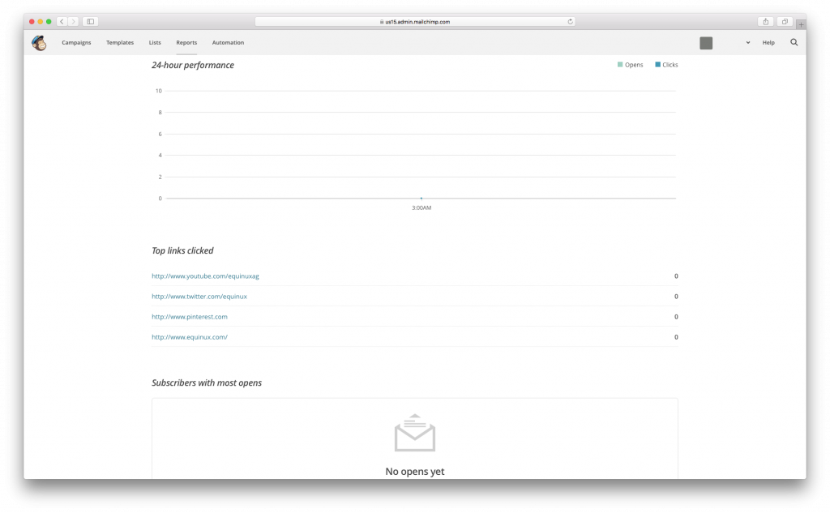This screenshot has height=513, width=830.
Task: Show all tabs overview icon
Action: pyautogui.click(x=785, y=22)
